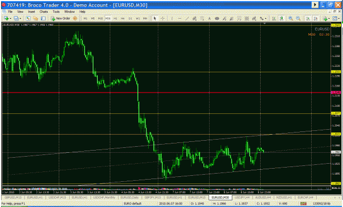Click the New Order button

click(x=60, y=19)
